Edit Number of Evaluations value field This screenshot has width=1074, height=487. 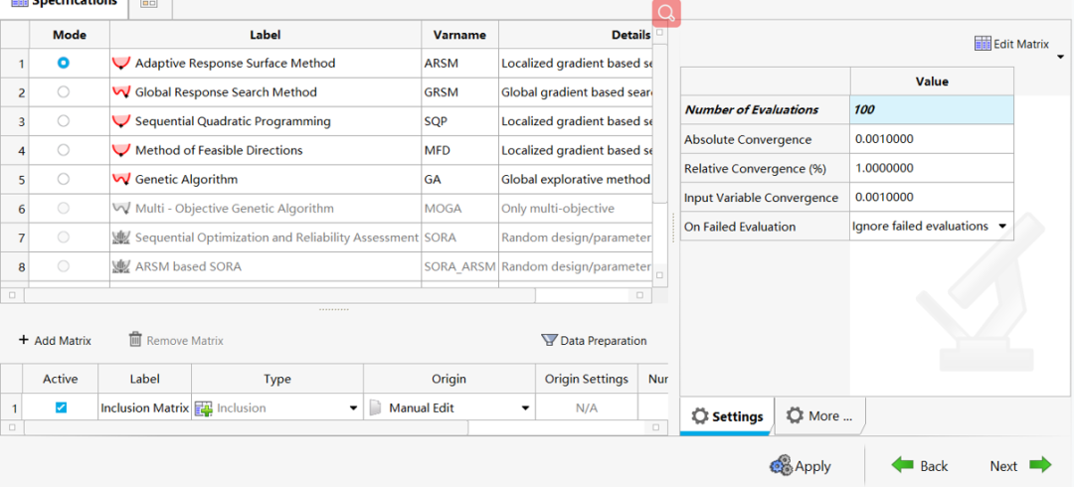tap(931, 110)
